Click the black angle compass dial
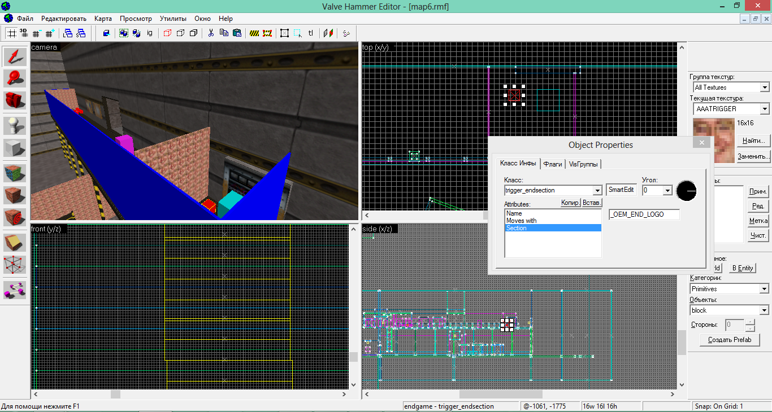 pyautogui.click(x=687, y=191)
